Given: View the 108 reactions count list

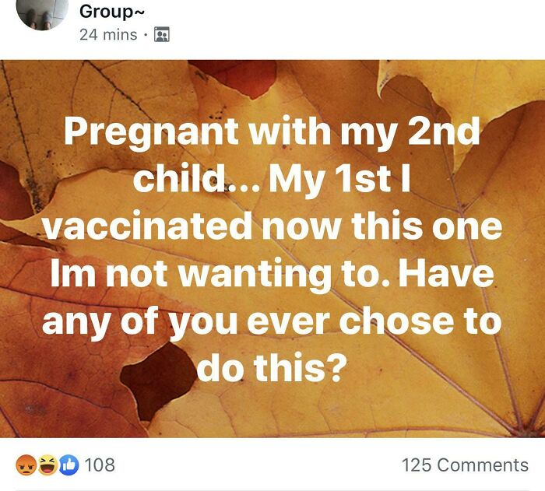Looking at the screenshot, I should (x=99, y=465).
